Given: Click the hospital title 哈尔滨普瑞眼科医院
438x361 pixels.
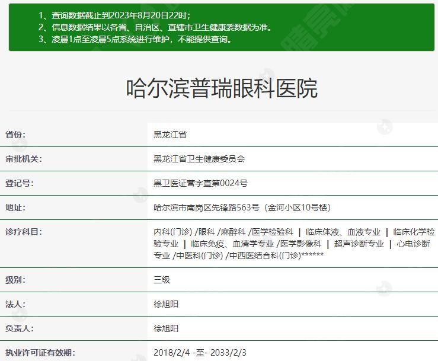Looking at the screenshot, I should (x=222, y=88).
